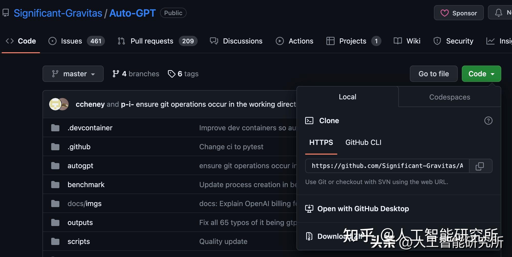Select the HTTPS clone option
512x257 pixels.
tap(321, 142)
